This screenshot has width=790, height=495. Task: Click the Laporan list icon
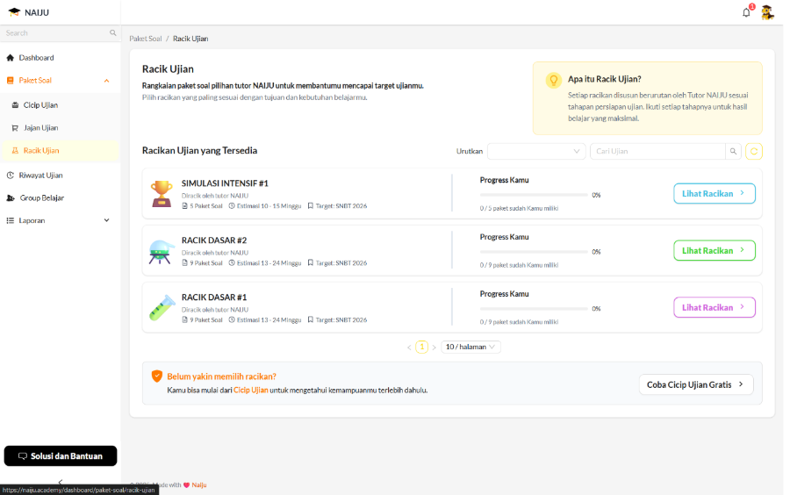10,220
